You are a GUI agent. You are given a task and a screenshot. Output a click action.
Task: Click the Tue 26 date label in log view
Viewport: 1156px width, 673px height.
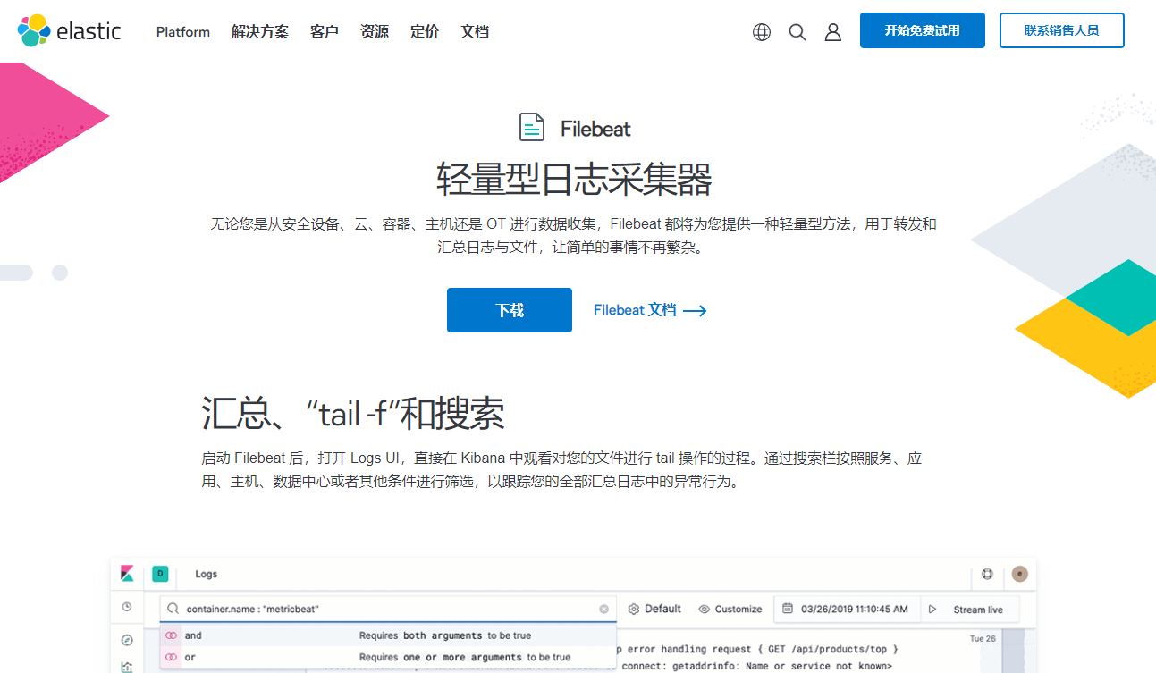(983, 638)
